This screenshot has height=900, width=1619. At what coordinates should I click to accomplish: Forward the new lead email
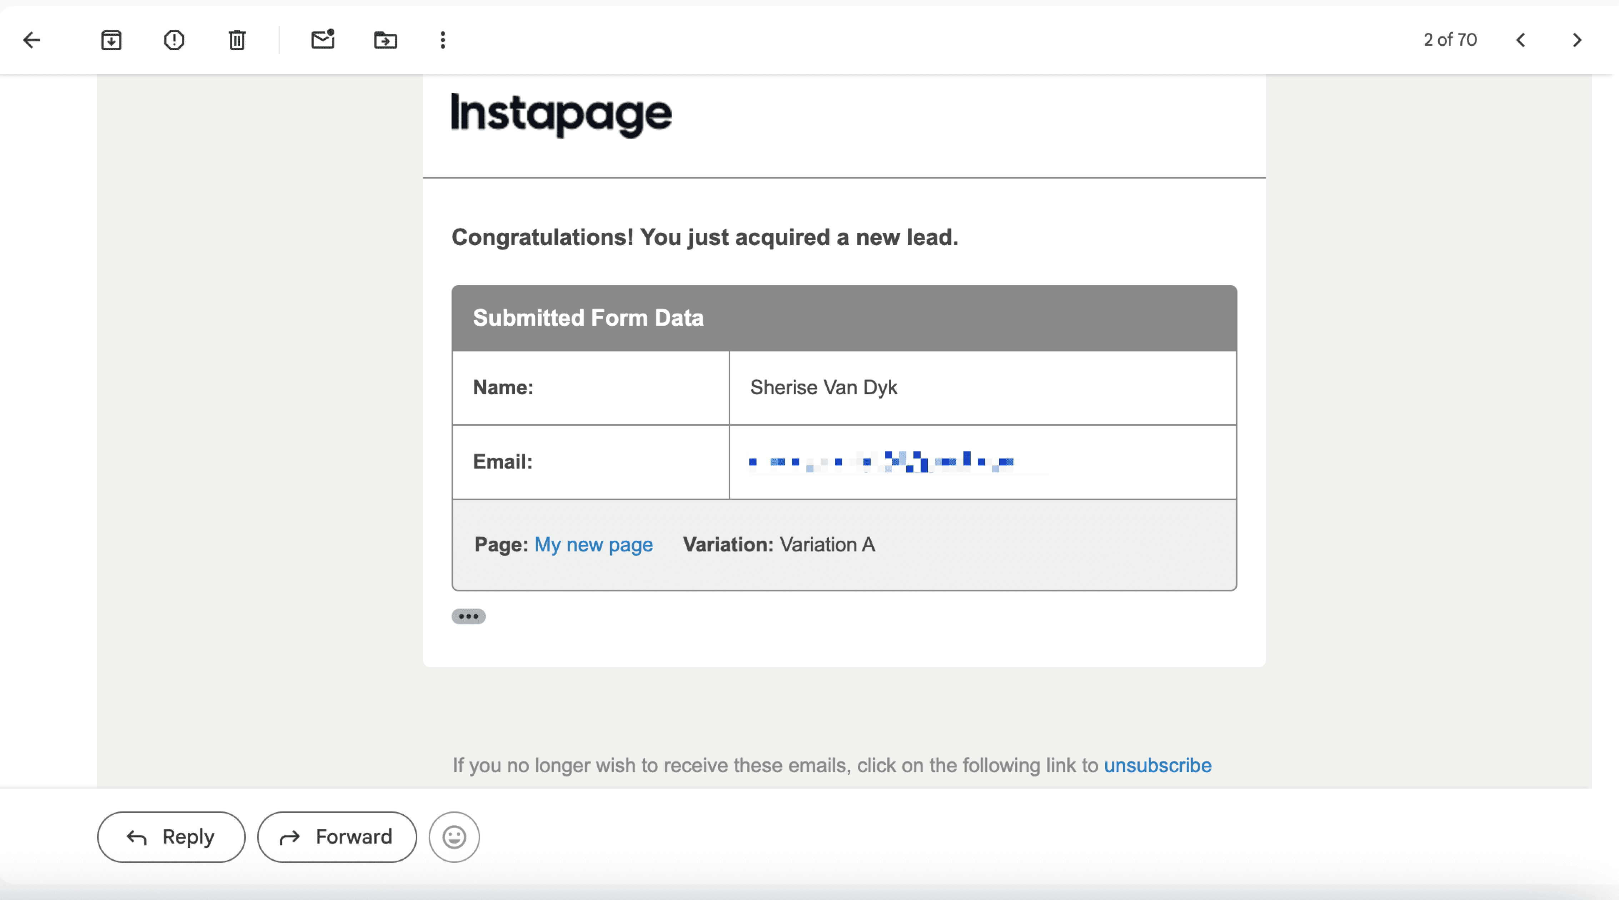coord(336,836)
